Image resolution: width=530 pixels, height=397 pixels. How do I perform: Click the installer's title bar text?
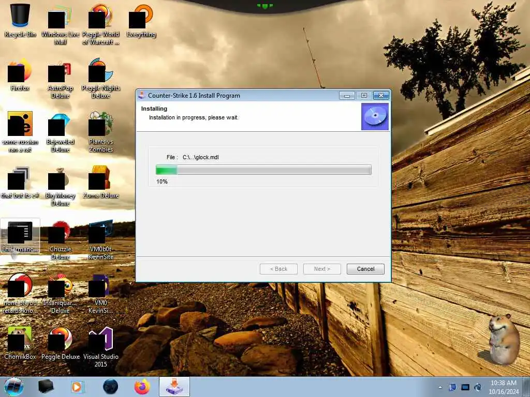pos(194,96)
